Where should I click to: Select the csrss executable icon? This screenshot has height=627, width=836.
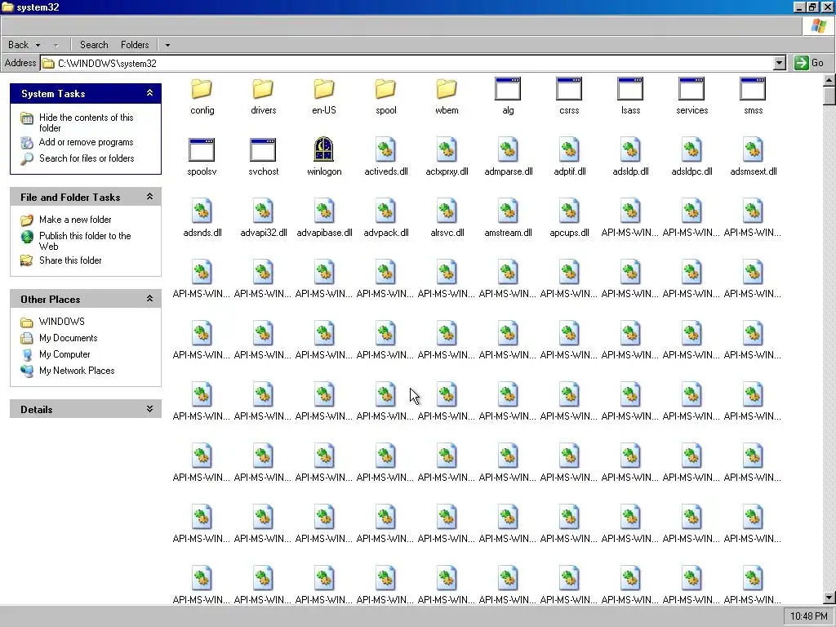(x=569, y=89)
